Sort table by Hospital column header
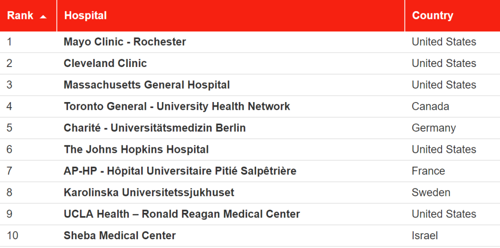This screenshot has height=248, width=500. 231,16
